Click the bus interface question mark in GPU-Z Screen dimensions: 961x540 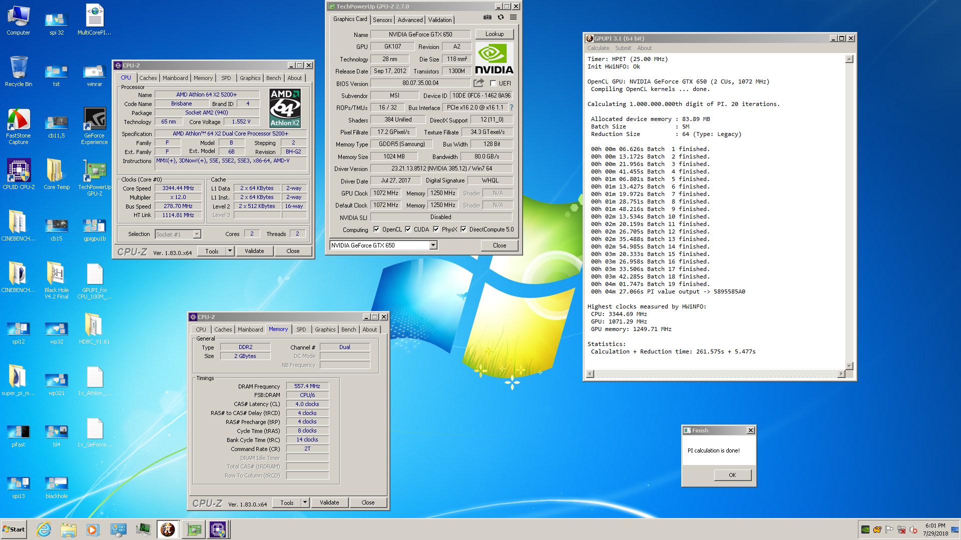pos(511,107)
